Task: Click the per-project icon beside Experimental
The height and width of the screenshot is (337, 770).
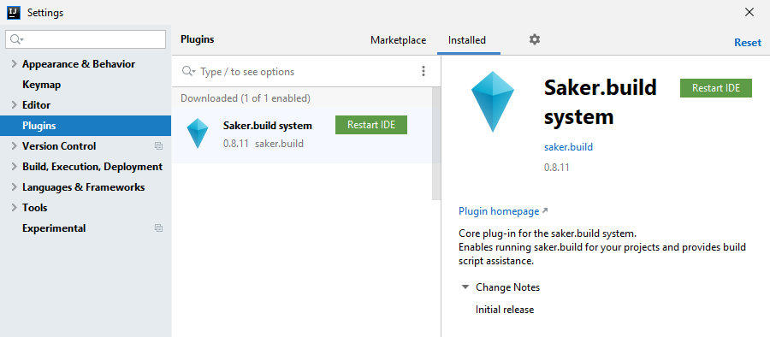Action: coord(158,228)
